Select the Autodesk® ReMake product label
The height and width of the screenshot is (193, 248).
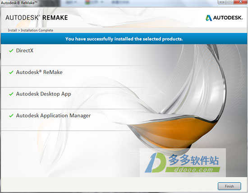point(39,72)
